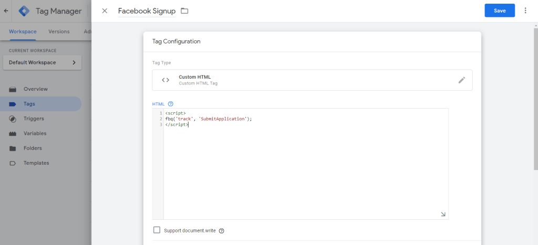Select the Workspace tab

point(23,31)
